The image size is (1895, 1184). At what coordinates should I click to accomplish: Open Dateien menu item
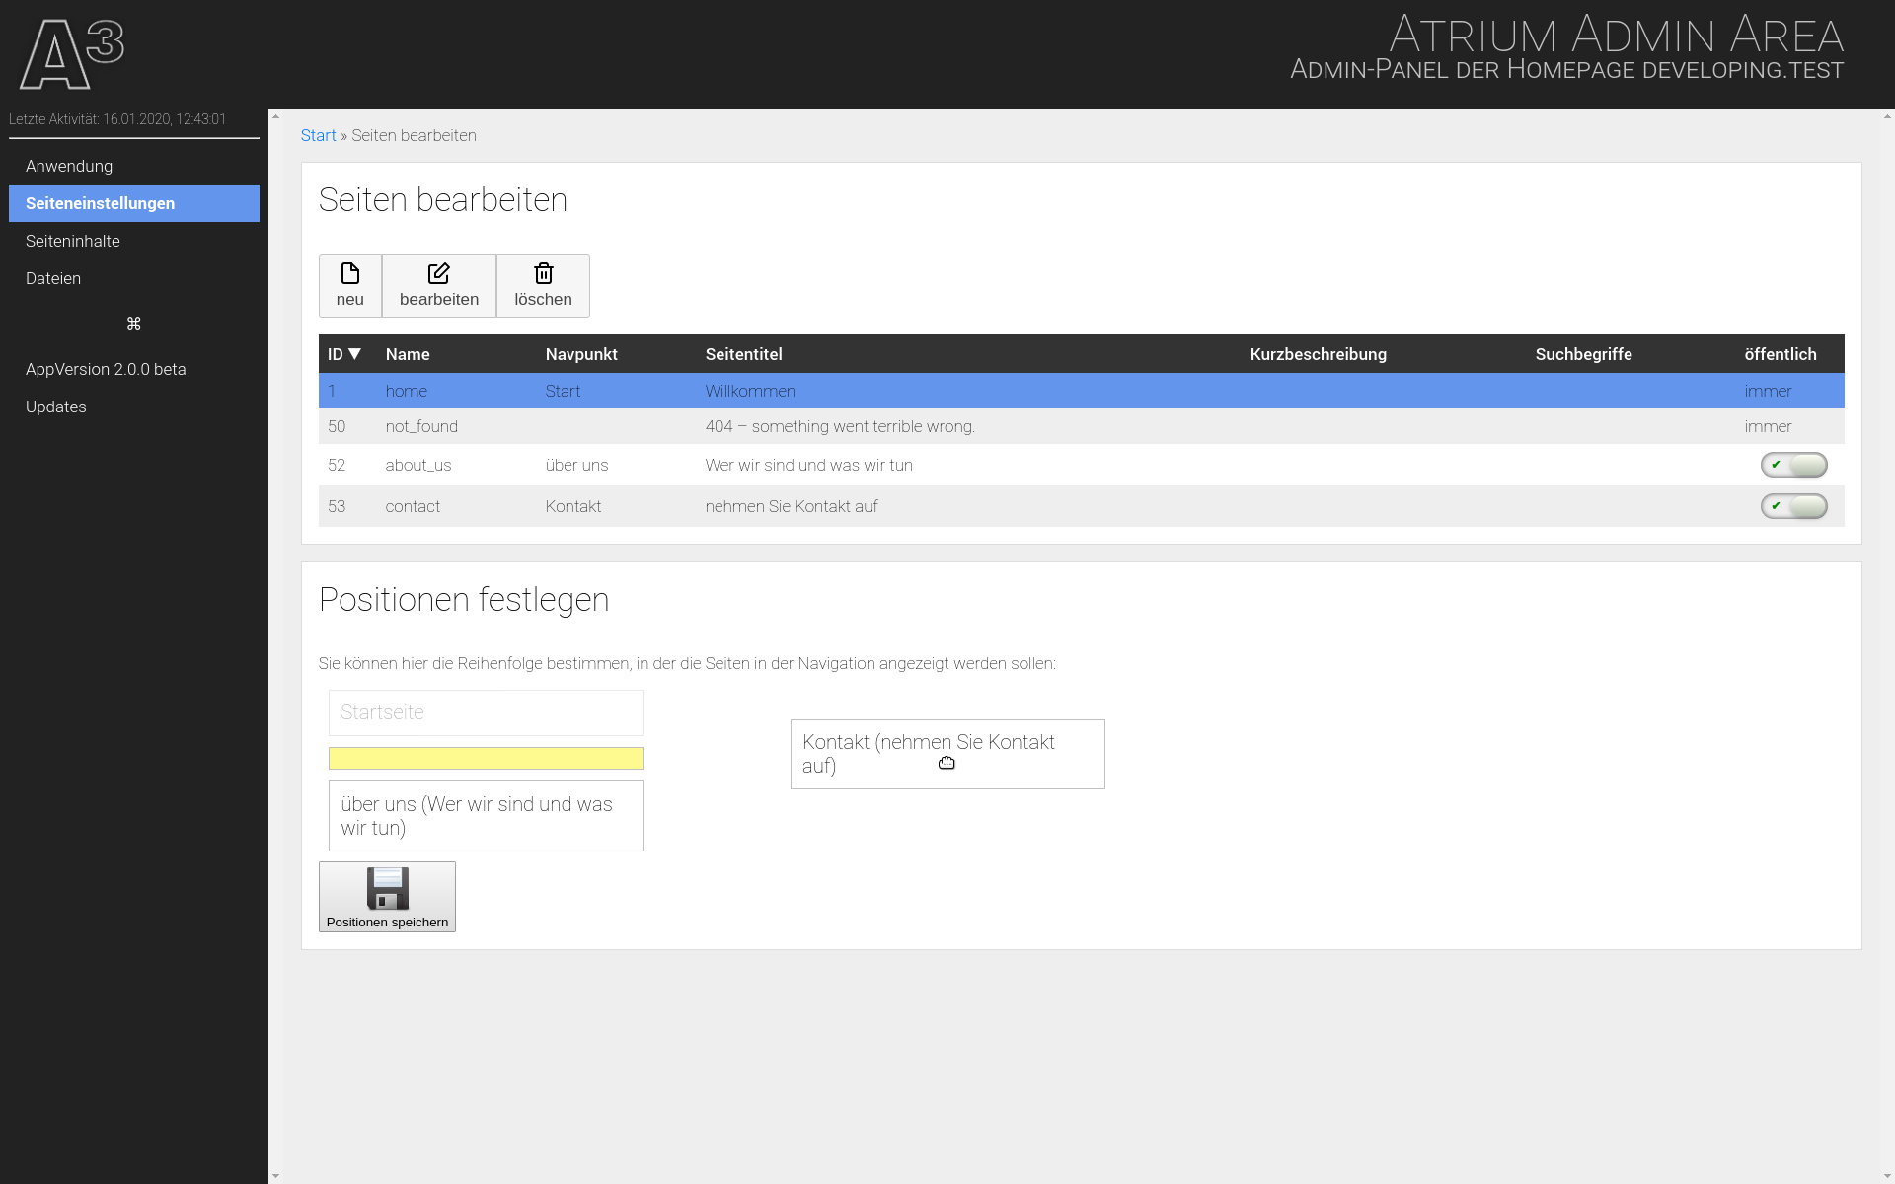coord(53,278)
